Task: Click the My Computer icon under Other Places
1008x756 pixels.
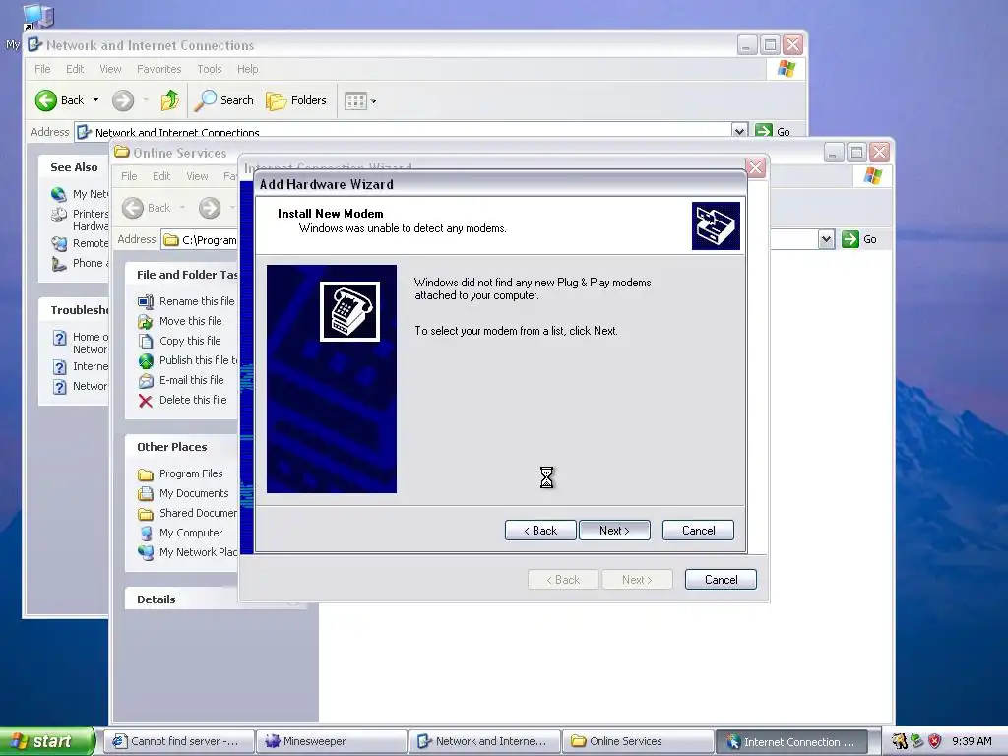Action: pos(146,533)
